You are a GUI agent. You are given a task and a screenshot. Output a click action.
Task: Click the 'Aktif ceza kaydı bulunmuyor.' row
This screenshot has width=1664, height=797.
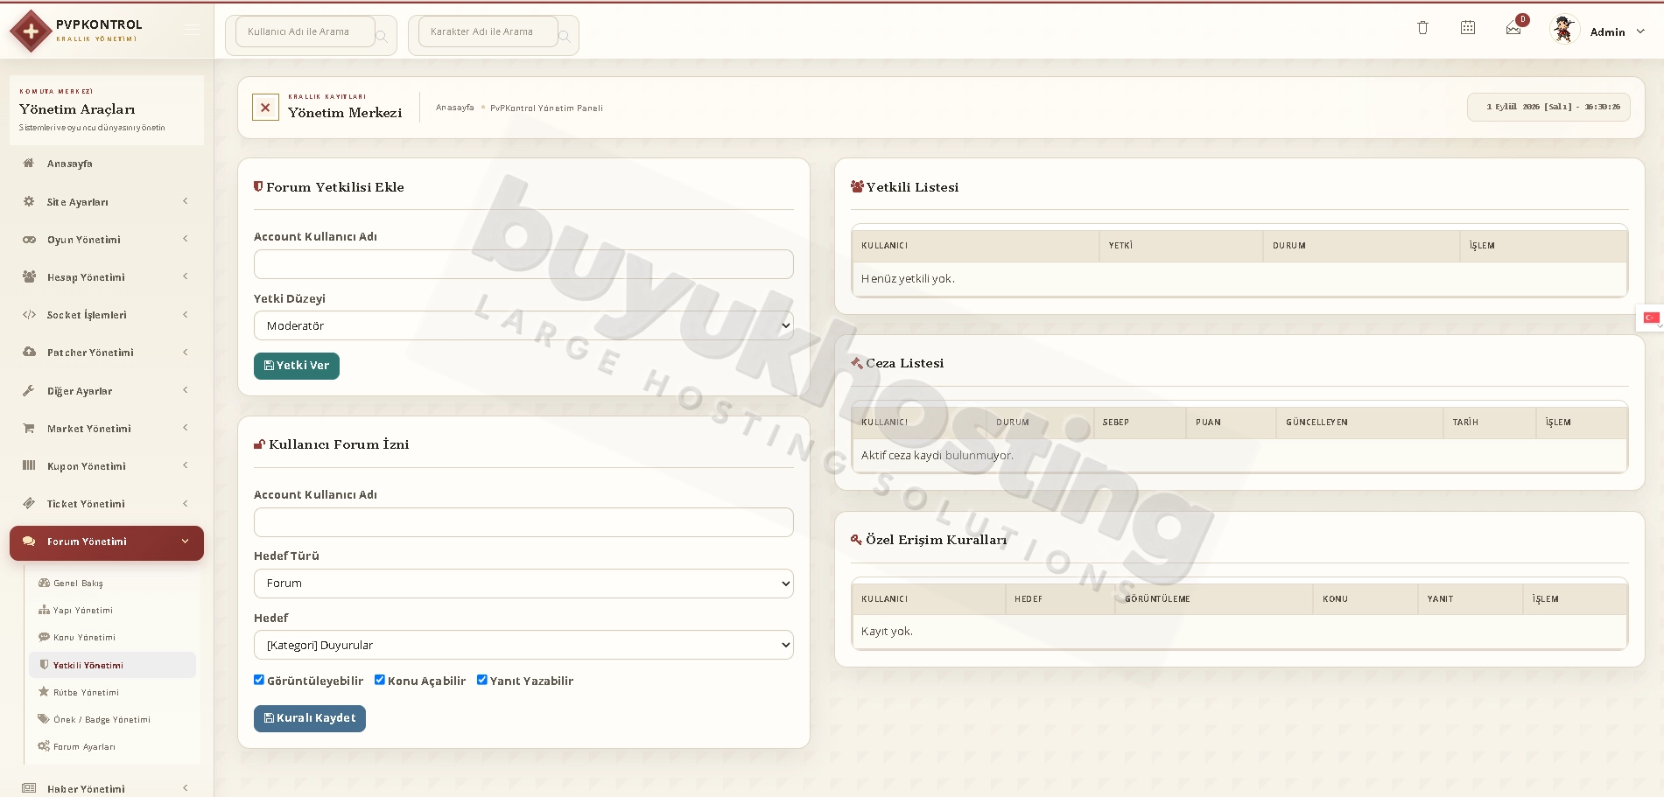click(x=1239, y=456)
